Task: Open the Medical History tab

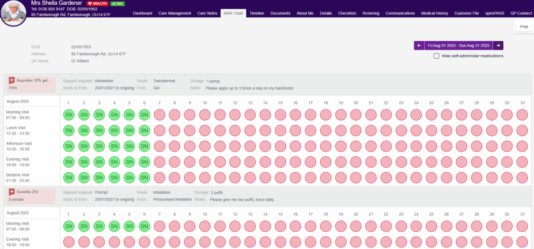Action: pyautogui.click(x=435, y=13)
